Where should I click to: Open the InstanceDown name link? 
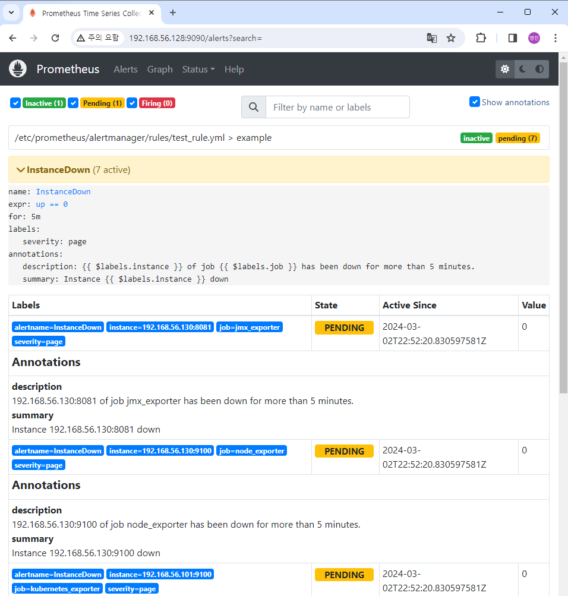[x=63, y=191]
